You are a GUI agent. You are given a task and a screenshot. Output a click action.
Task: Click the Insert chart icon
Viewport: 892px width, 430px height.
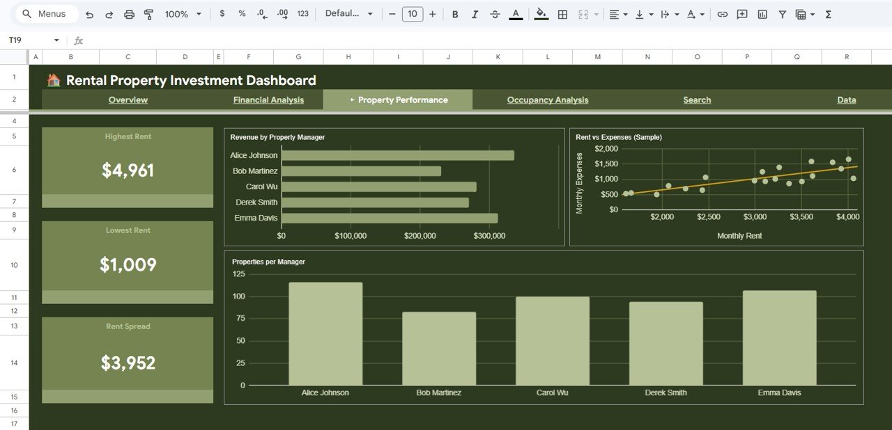click(761, 13)
